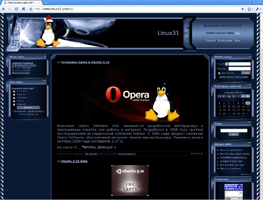263x200 pixels.
Task: Reload the page with refresh icon
Action: (x=16, y=9)
